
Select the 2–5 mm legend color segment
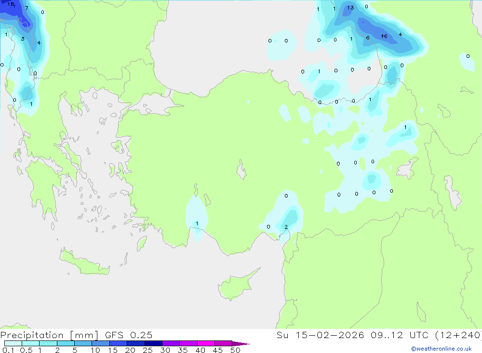pos(66,343)
